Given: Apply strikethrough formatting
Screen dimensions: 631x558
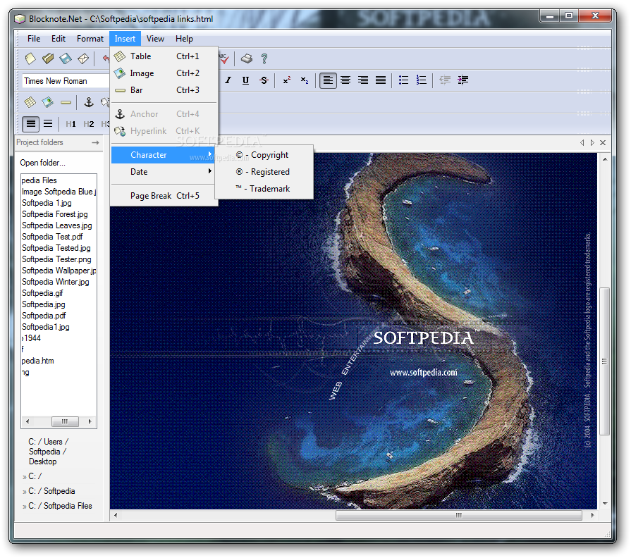Looking at the screenshot, I should click(264, 80).
